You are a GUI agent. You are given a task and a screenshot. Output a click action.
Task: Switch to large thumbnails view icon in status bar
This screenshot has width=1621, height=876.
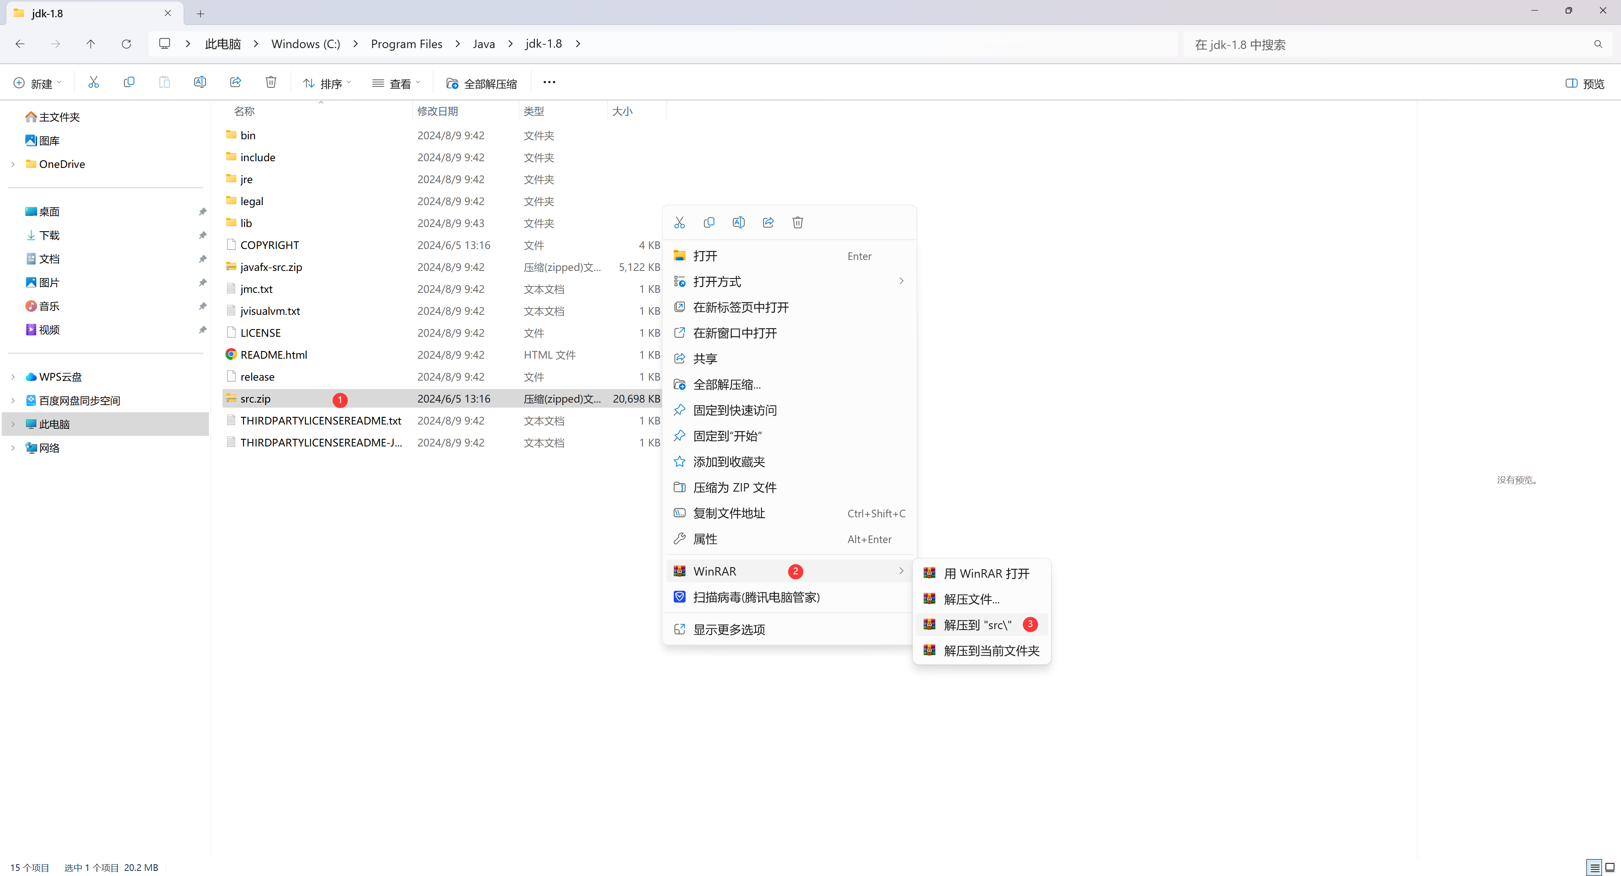click(1610, 868)
